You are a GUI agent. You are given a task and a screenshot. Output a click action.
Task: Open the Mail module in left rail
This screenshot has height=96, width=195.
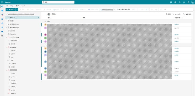coord(2,6)
